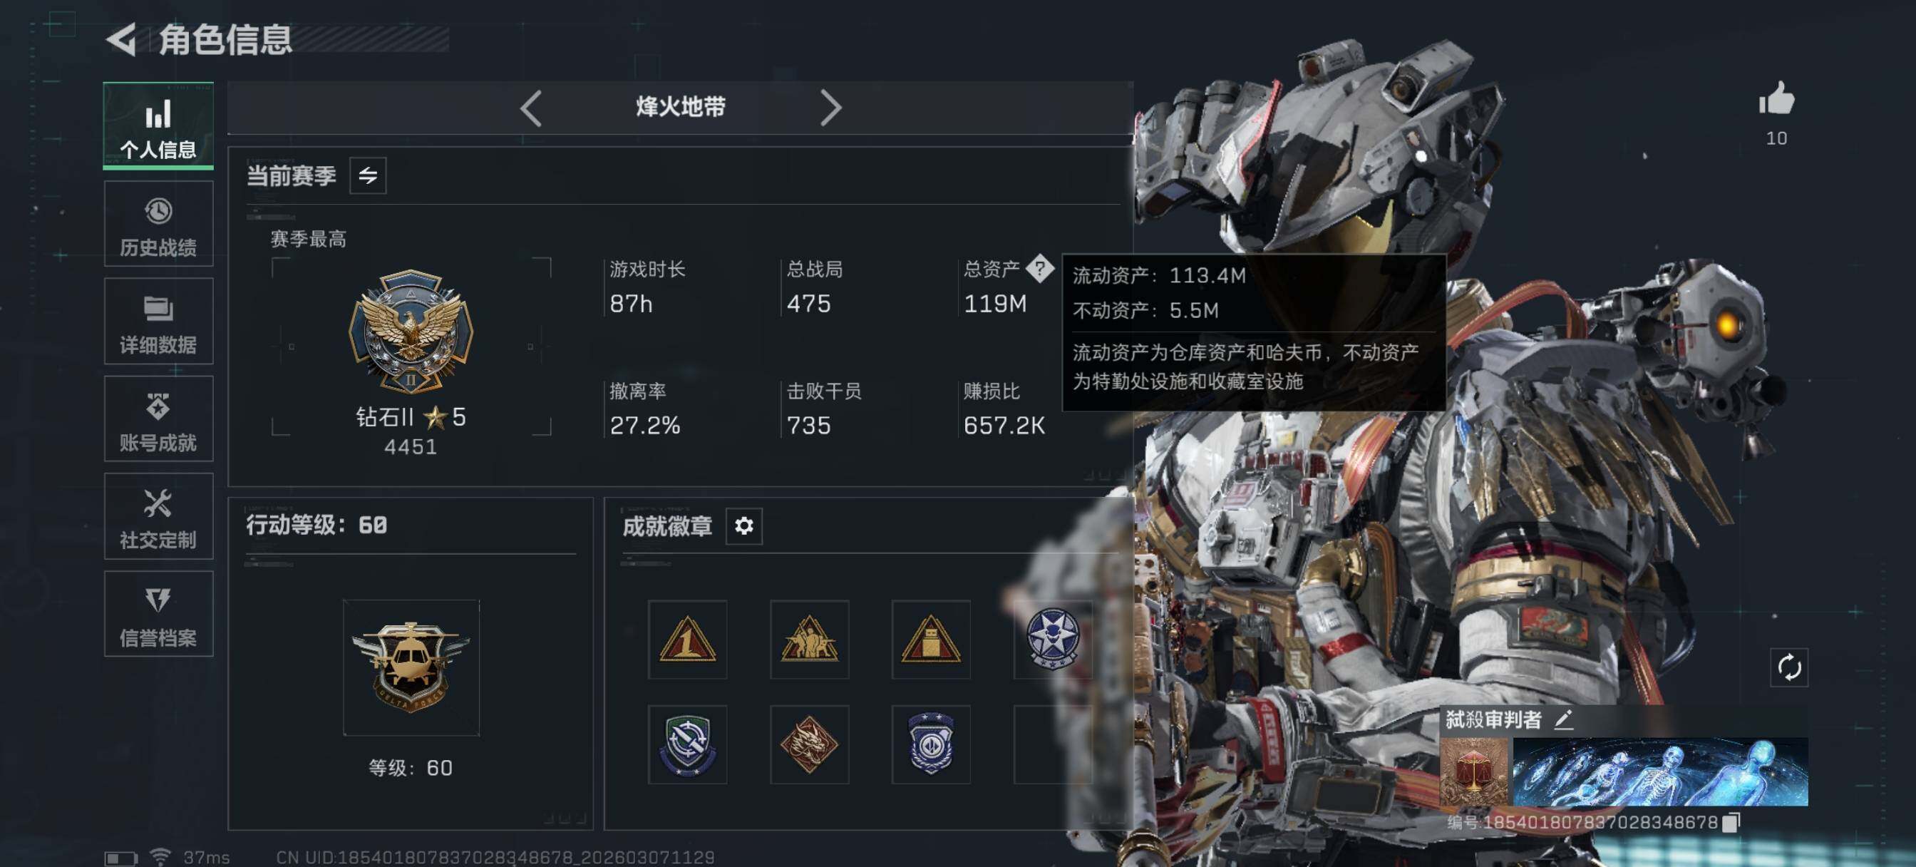This screenshot has height=867, width=1916.
Task: Open the achievement badges gear settings
Action: (x=743, y=526)
